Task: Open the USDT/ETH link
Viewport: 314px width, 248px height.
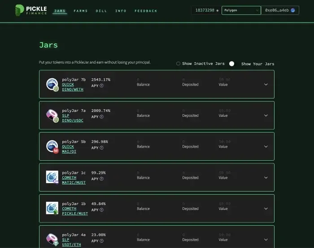Action: coord(71,244)
